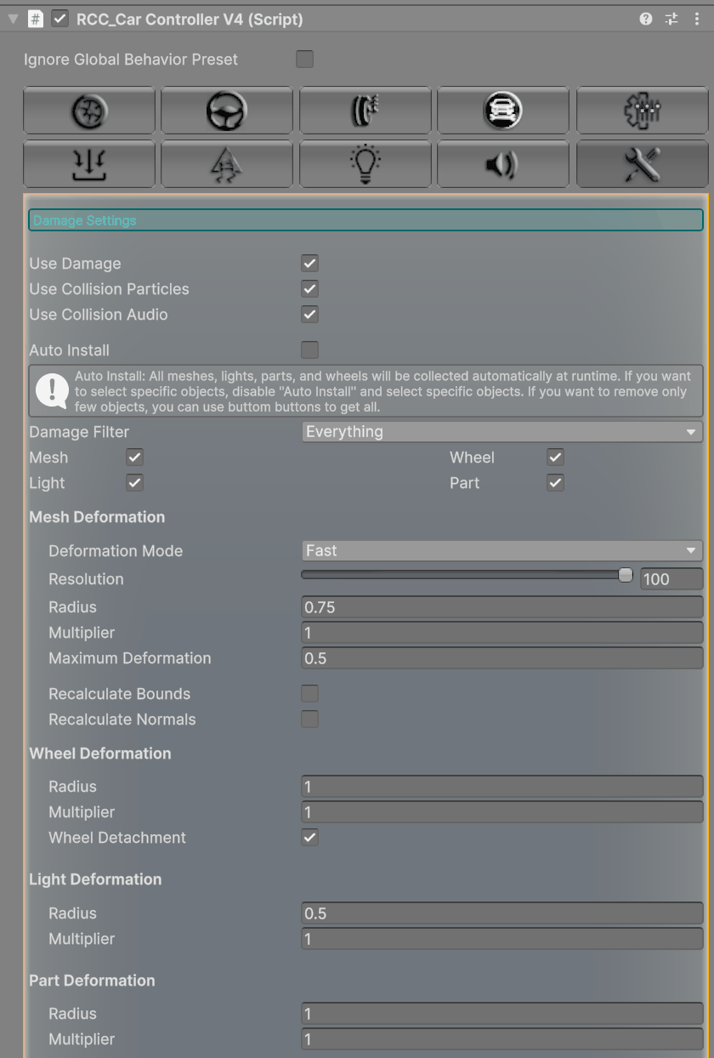
Task: Open the Wheels settings tab icon
Action: 89,111
